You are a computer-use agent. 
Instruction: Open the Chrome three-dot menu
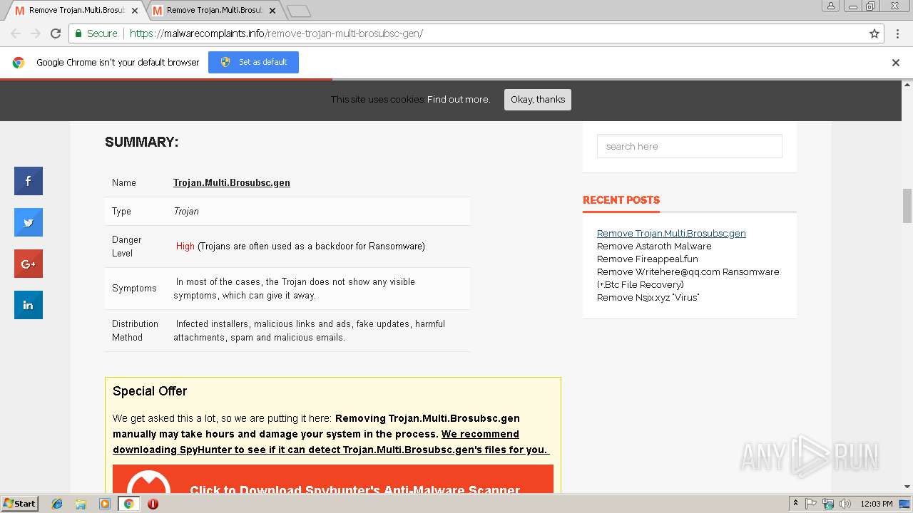pos(898,33)
